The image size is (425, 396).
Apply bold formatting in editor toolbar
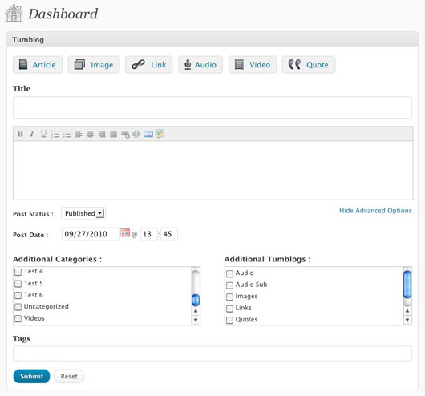coord(20,134)
